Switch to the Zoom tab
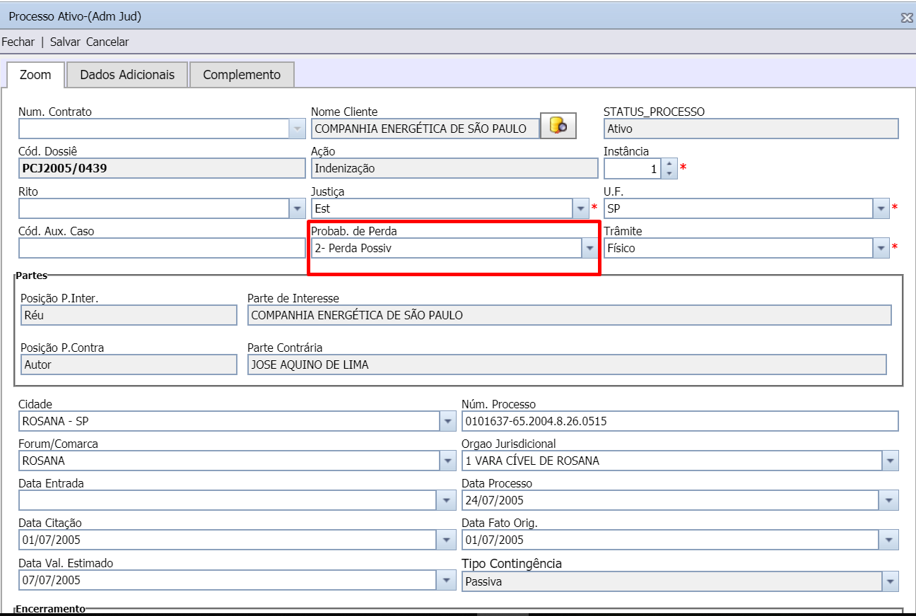916x616 pixels. click(x=35, y=74)
